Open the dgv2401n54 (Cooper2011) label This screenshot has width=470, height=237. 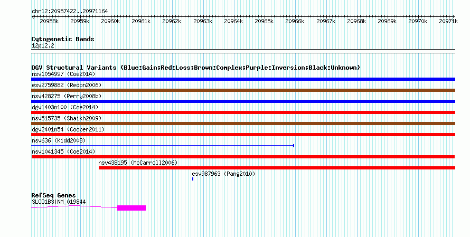[68, 129]
